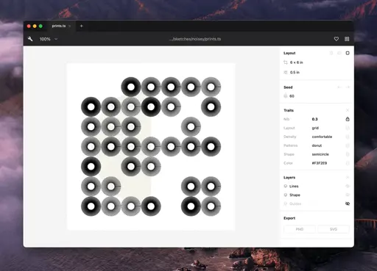Open the 100% zoom dropdown
Image resolution: width=377 pixels, height=271 pixels.
coord(49,39)
